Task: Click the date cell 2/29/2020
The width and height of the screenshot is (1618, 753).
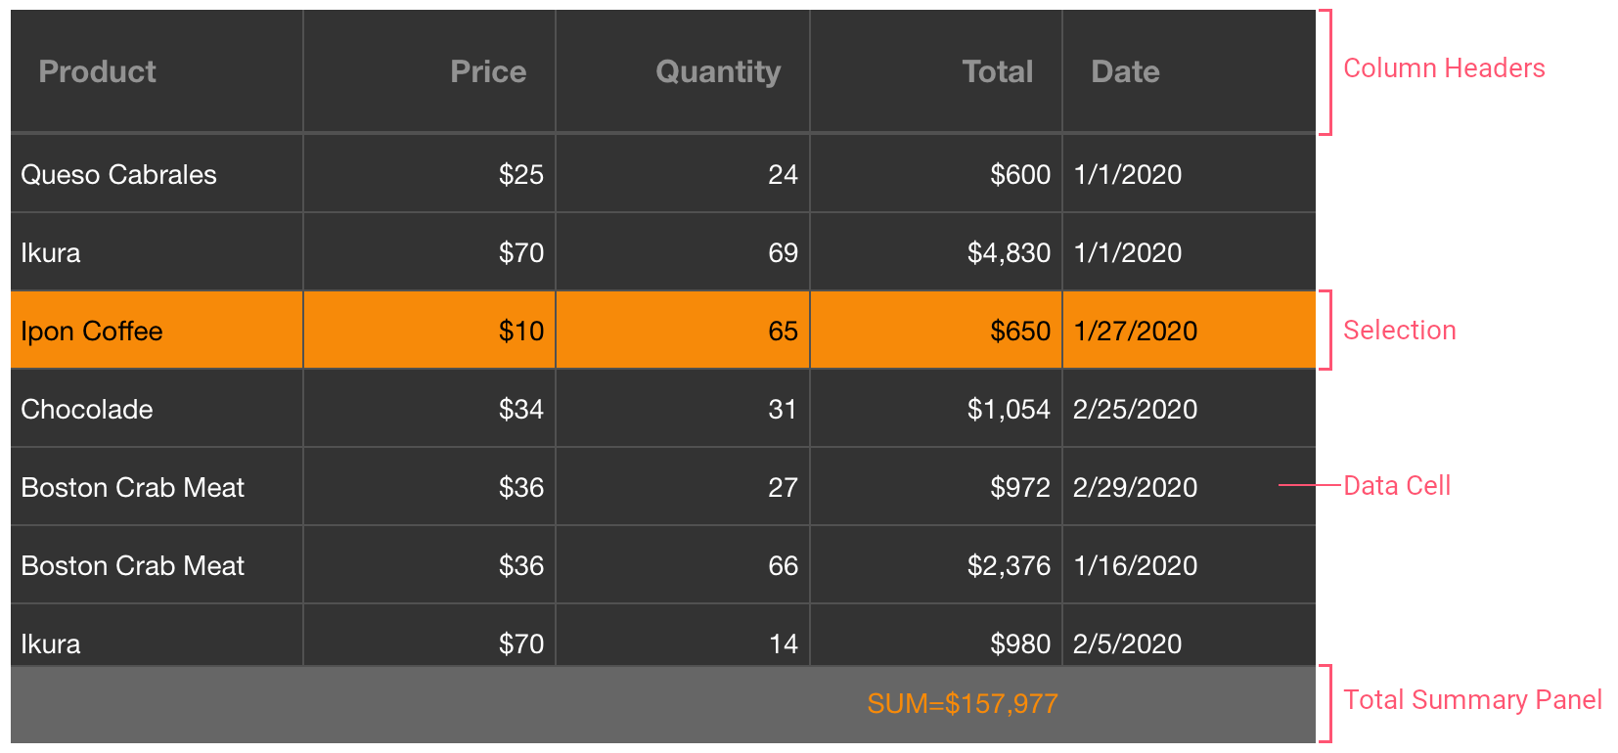Action: [x=1135, y=487]
